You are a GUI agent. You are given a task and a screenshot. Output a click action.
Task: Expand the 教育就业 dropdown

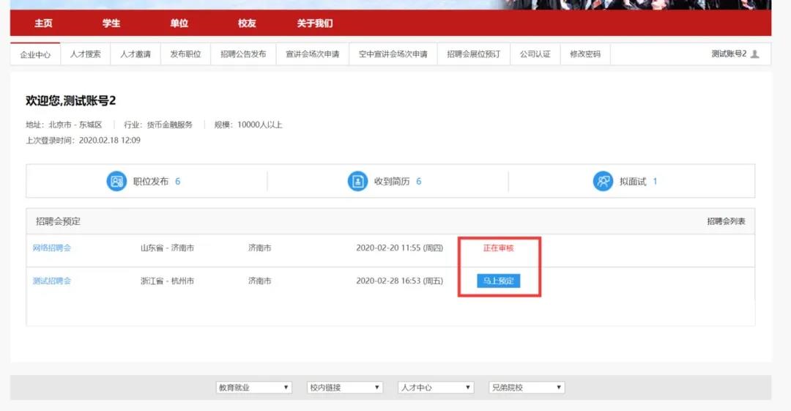(254, 388)
